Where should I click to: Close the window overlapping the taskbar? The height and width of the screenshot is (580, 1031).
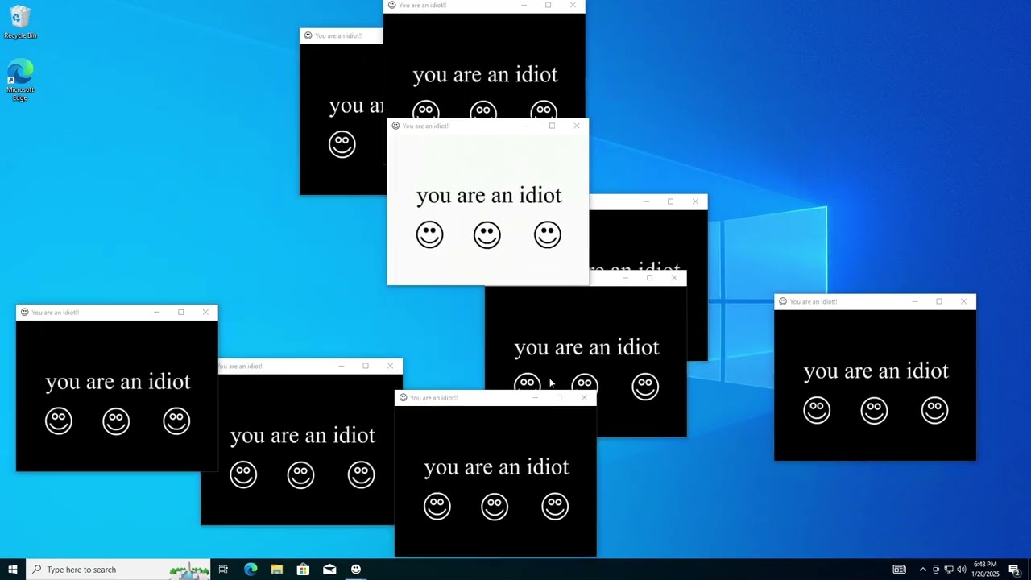tap(584, 397)
